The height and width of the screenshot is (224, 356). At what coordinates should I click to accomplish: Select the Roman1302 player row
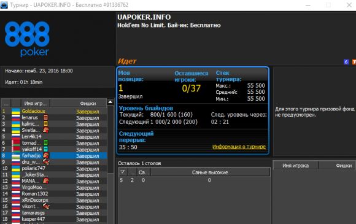coord(54,194)
